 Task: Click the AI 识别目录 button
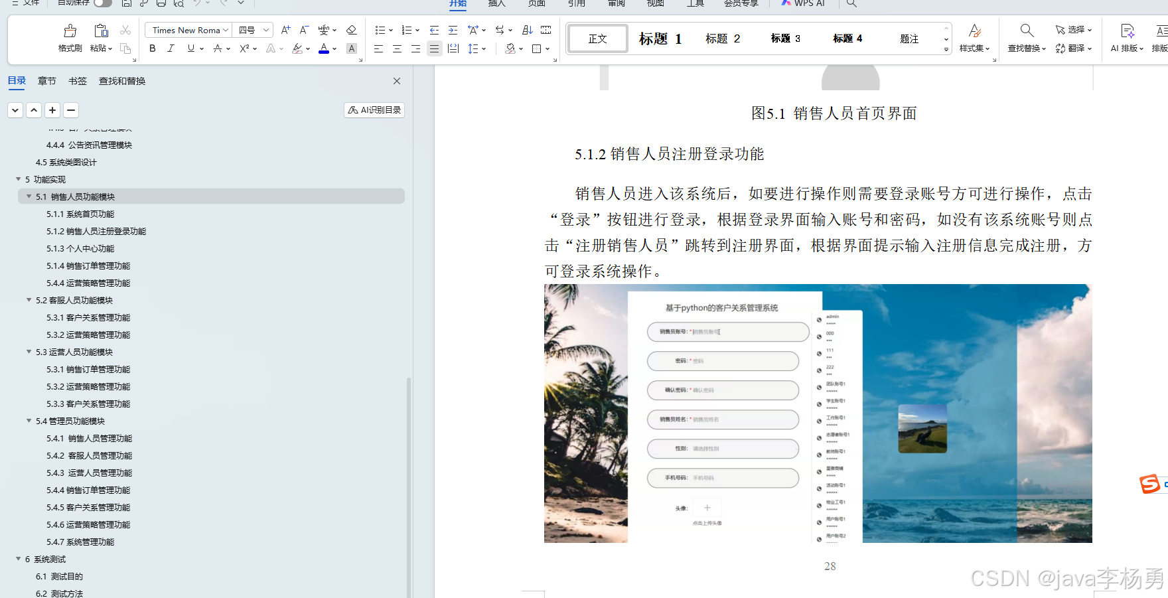pyautogui.click(x=374, y=110)
